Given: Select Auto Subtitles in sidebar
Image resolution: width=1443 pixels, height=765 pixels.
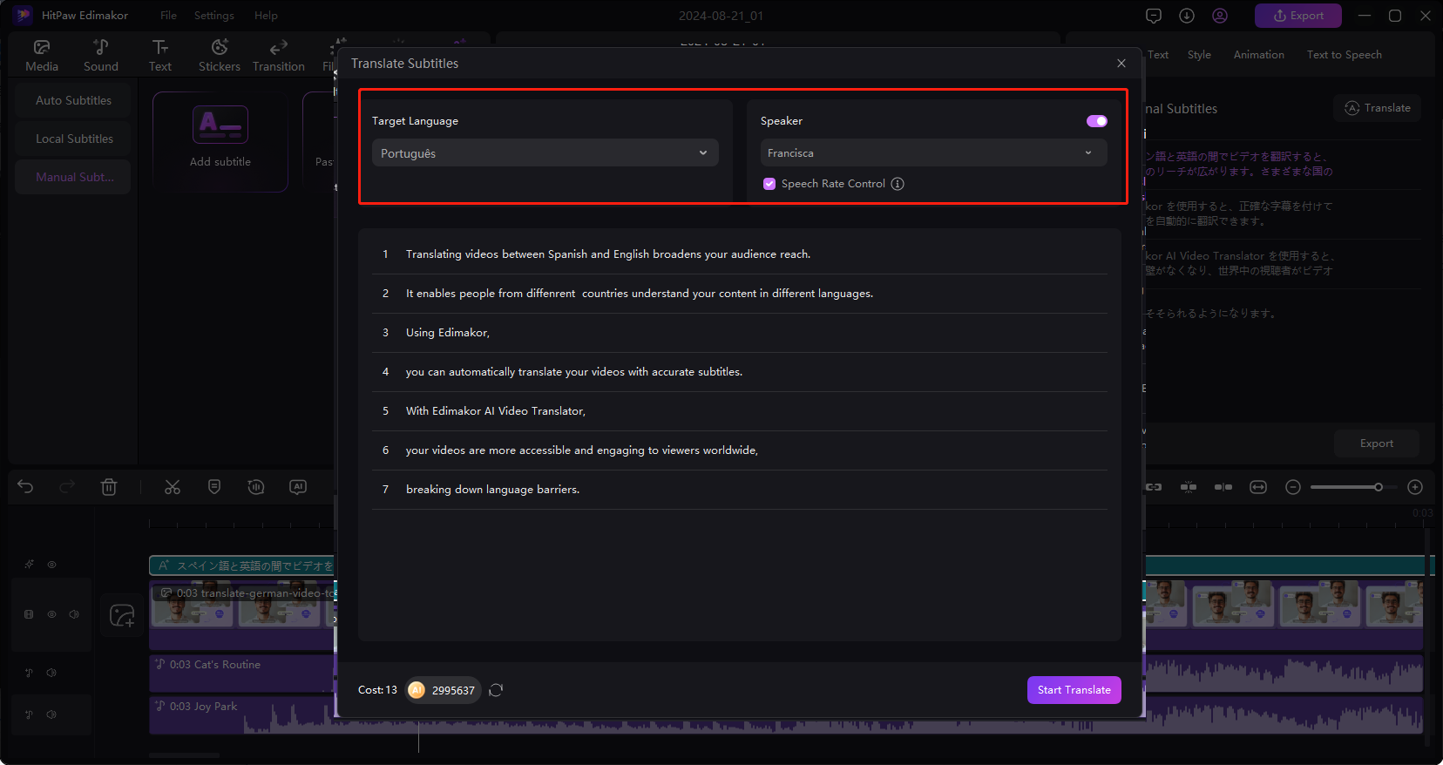Looking at the screenshot, I should pos(73,100).
